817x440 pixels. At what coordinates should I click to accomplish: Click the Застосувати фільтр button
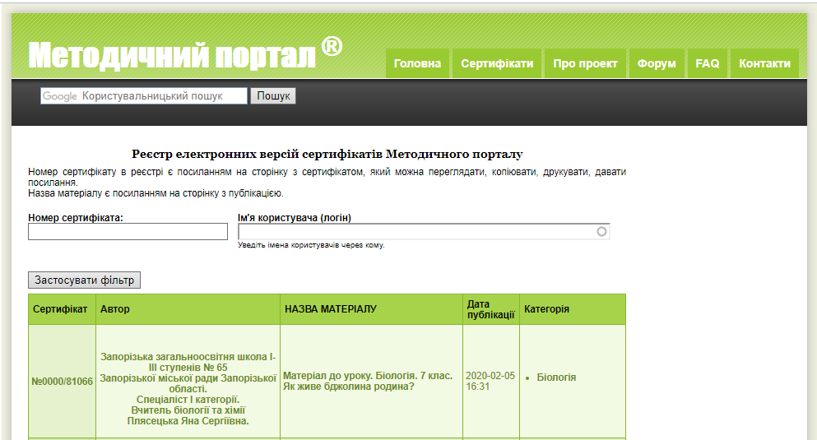(85, 280)
